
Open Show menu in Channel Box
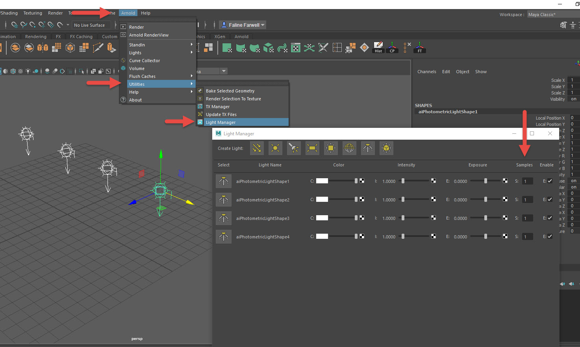pos(481,72)
